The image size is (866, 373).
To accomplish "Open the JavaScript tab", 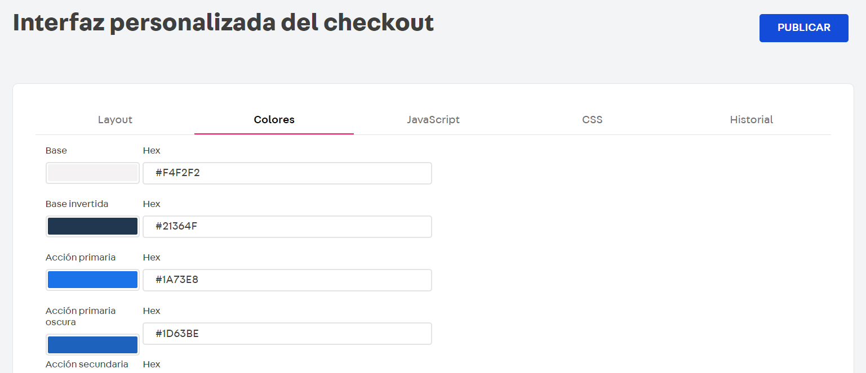I will [433, 119].
